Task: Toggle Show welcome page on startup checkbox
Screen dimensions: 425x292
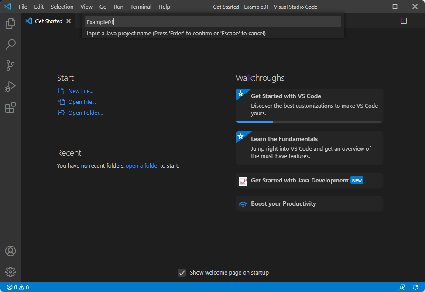Action: (182, 273)
